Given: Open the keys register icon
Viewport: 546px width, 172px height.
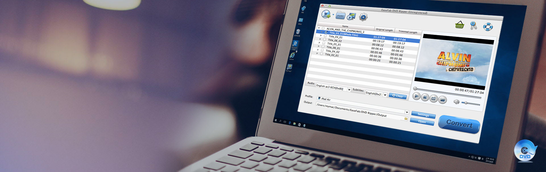Looking at the screenshot, I should [473, 26].
